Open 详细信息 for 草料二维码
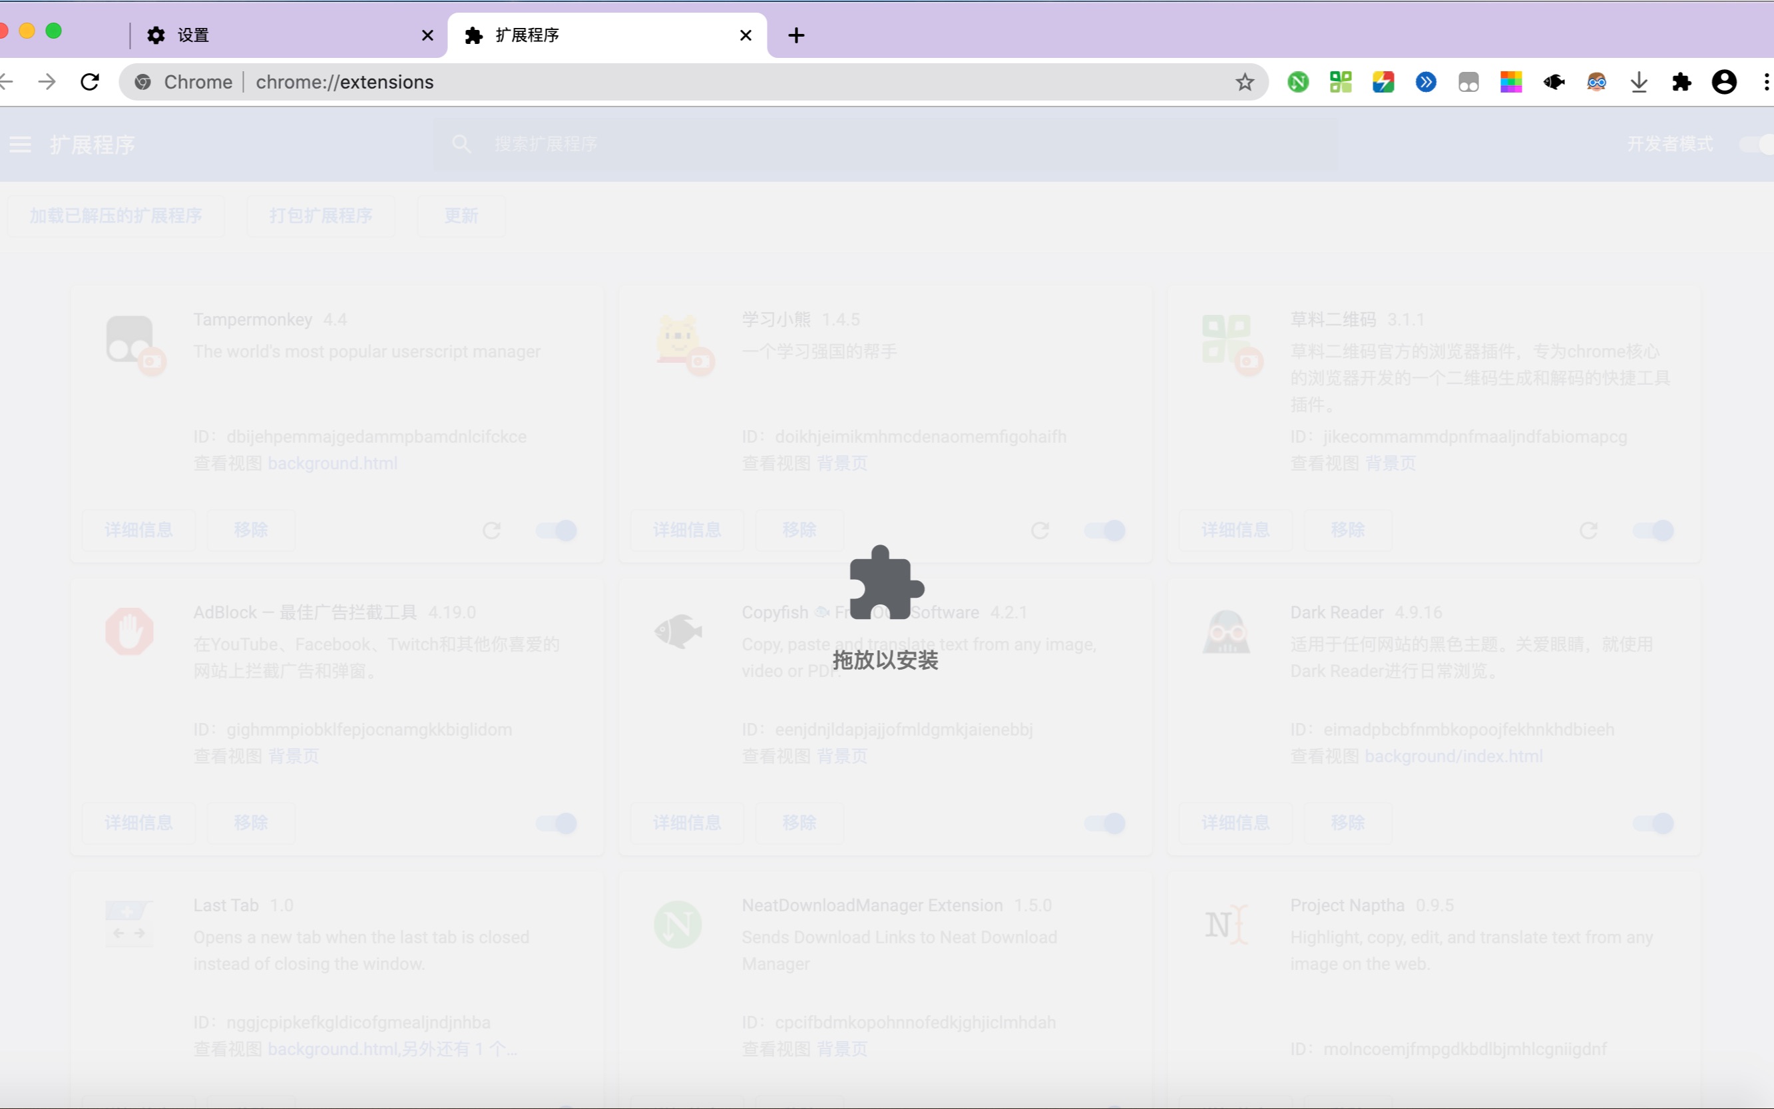This screenshot has height=1109, width=1774. click(x=1235, y=531)
